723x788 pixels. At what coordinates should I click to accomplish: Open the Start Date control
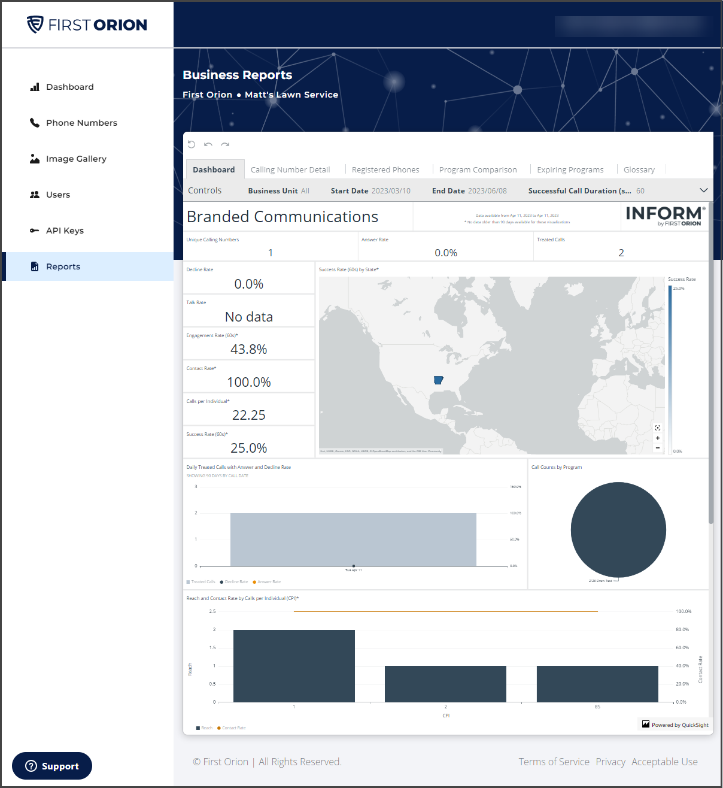pyautogui.click(x=370, y=190)
